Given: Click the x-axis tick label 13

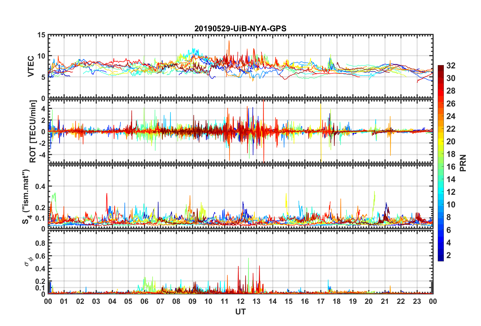Looking at the screenshot, I should [256, 301].
